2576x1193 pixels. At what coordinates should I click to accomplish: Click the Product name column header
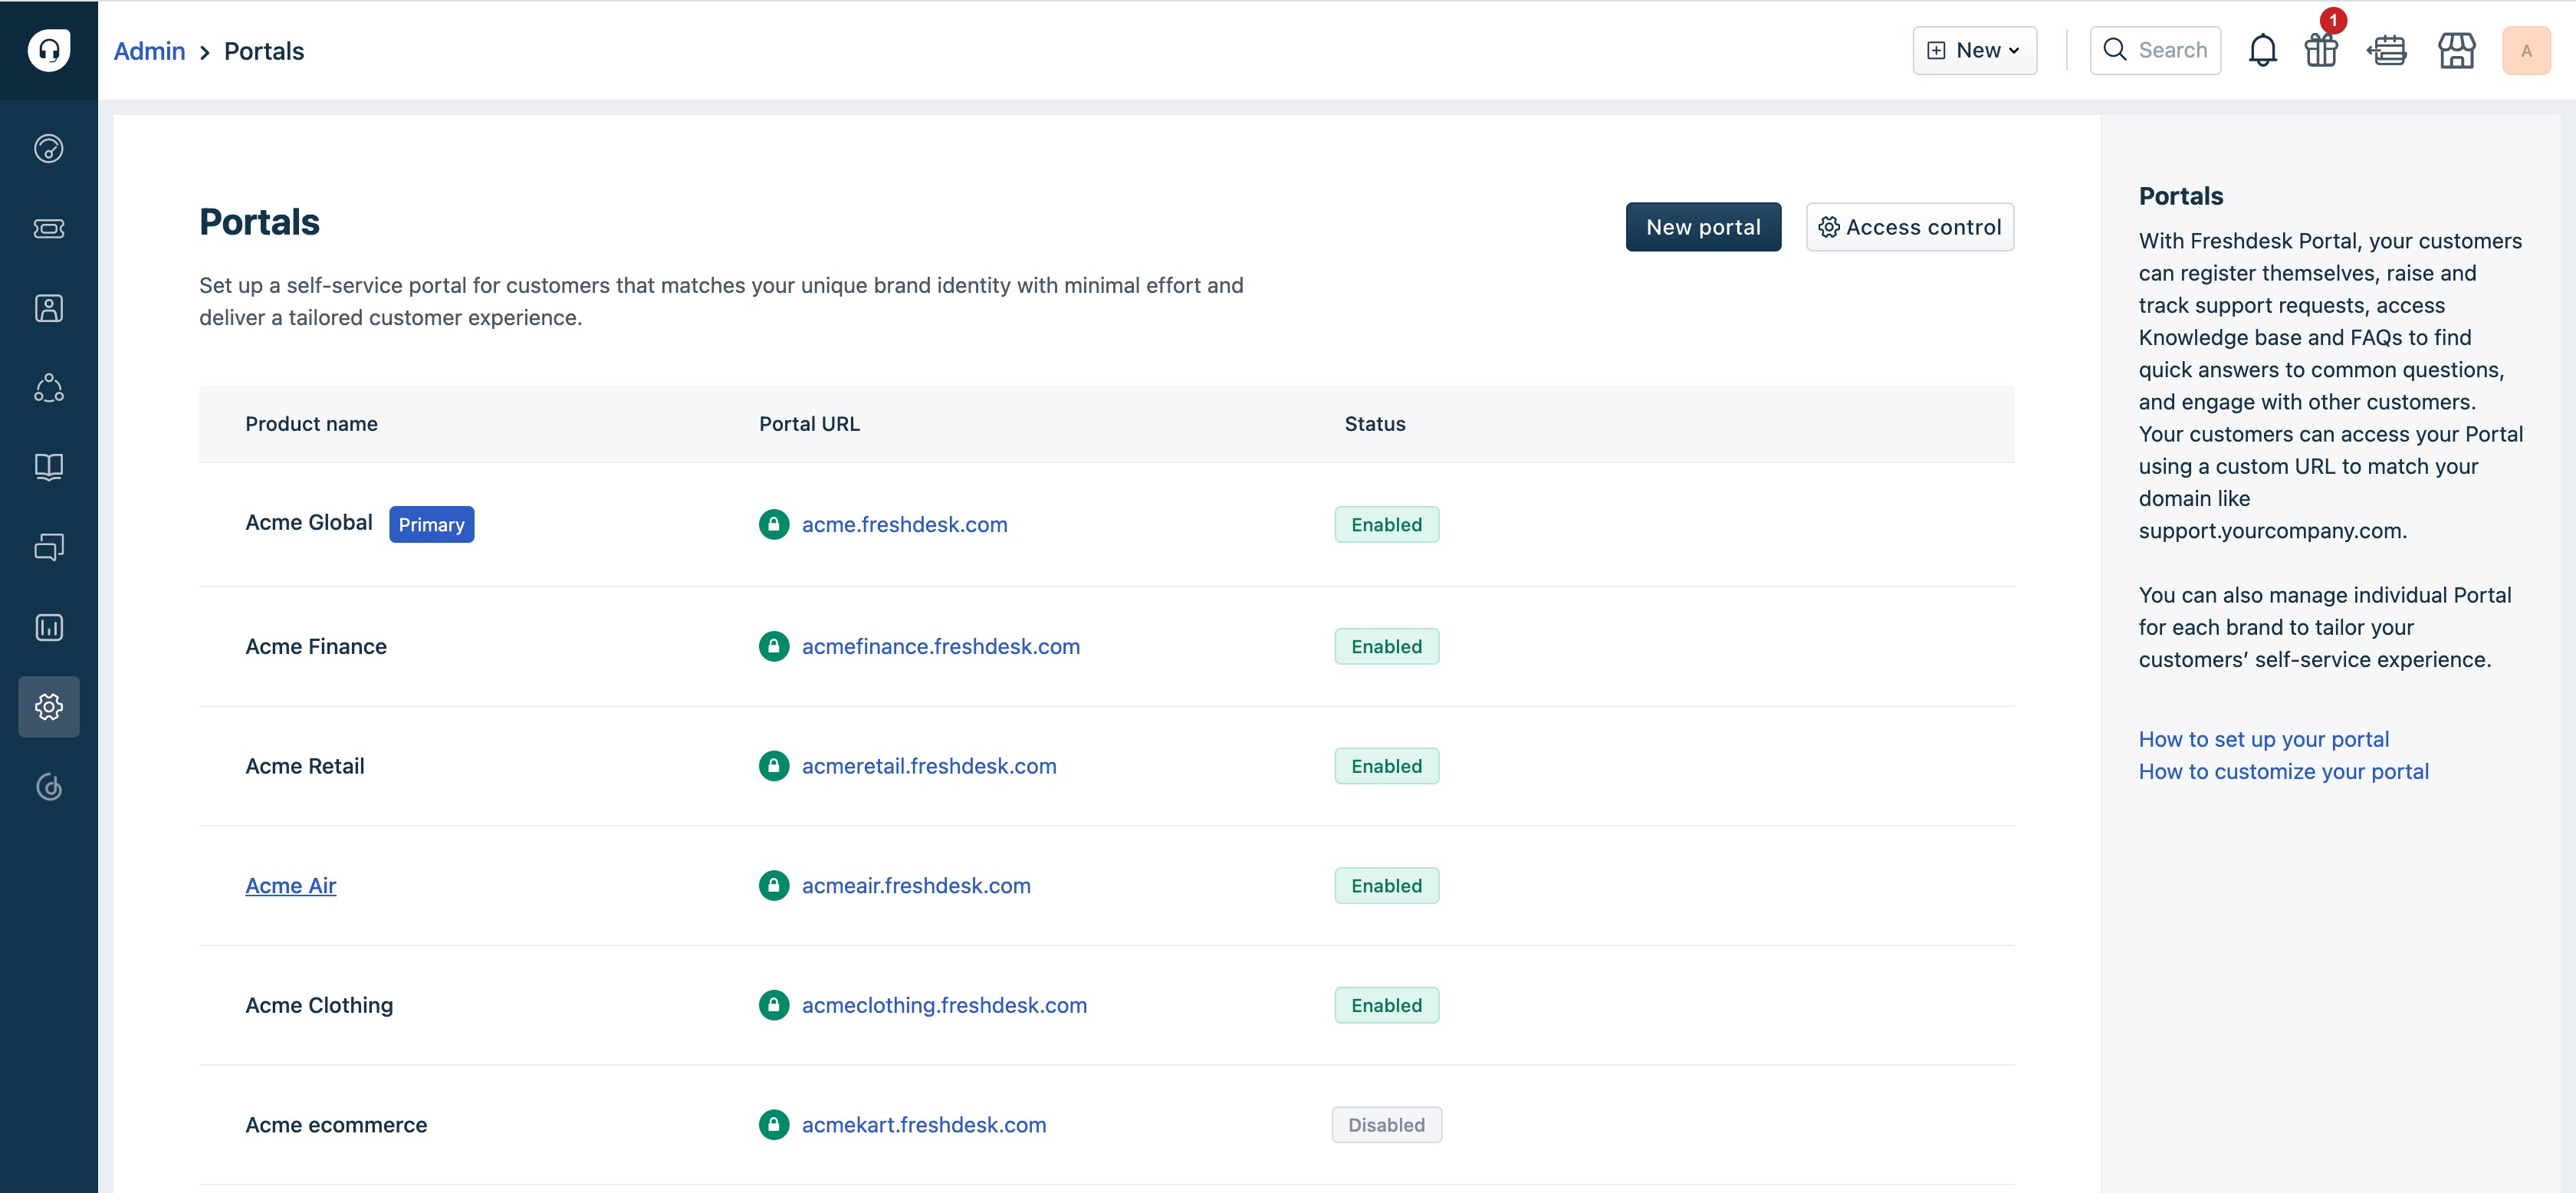pos(311,424)
